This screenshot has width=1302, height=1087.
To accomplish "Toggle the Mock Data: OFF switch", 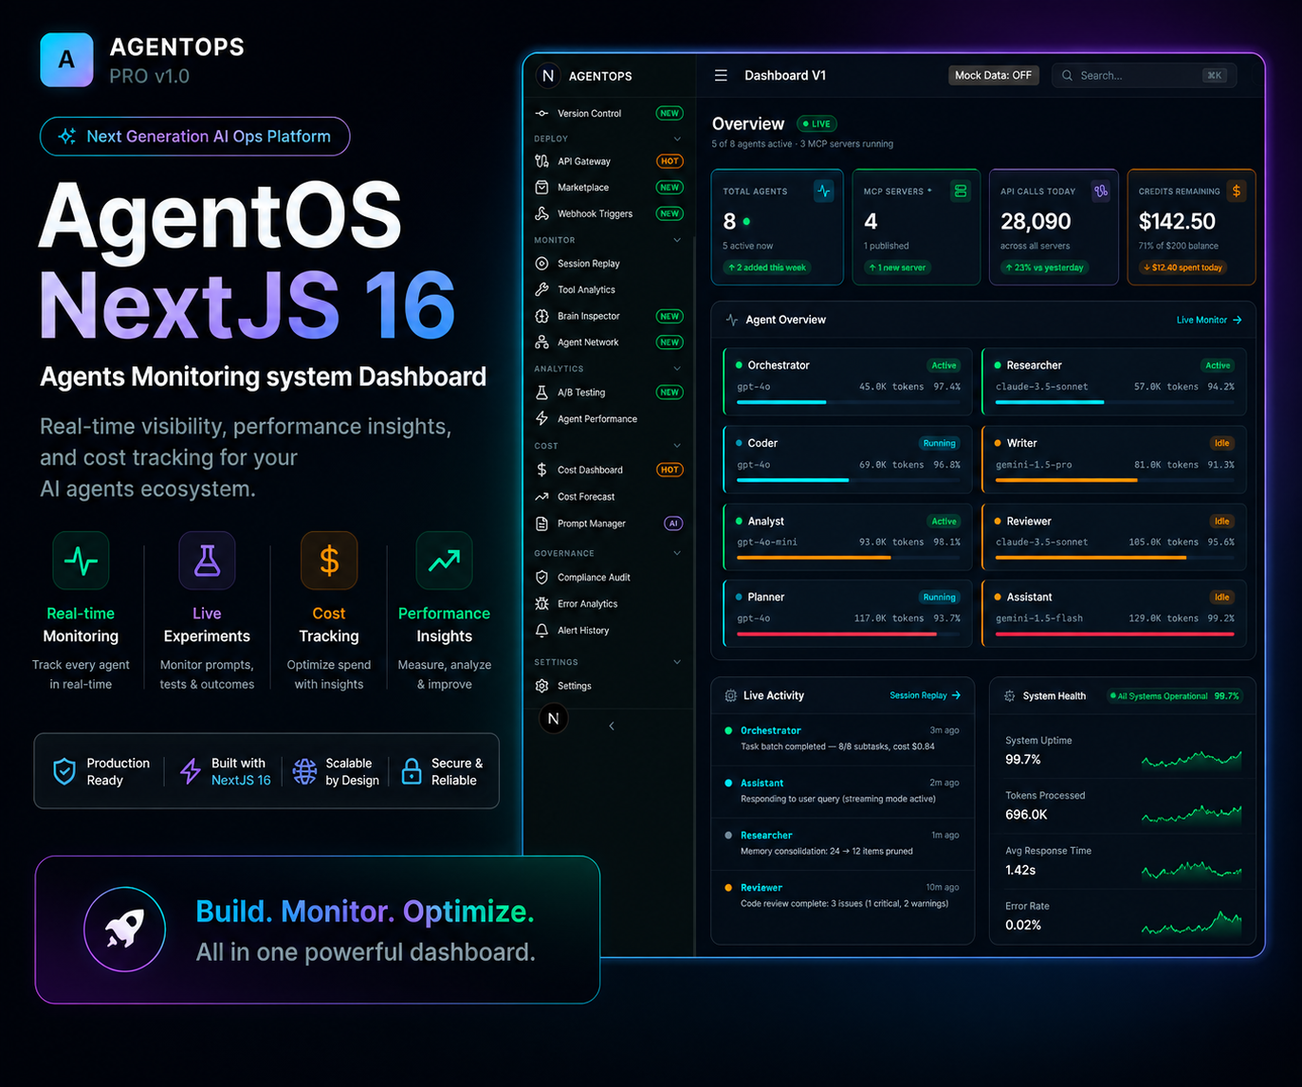I will coord(993,75).
